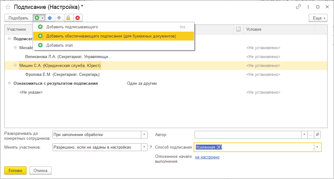
Task: Click the green plus add dropdown button
Action: coord(39,18)
